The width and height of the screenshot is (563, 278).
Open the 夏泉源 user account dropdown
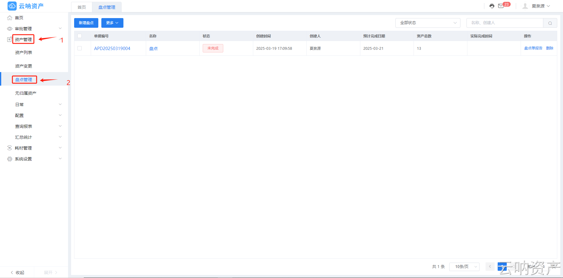tap(541, 6)
